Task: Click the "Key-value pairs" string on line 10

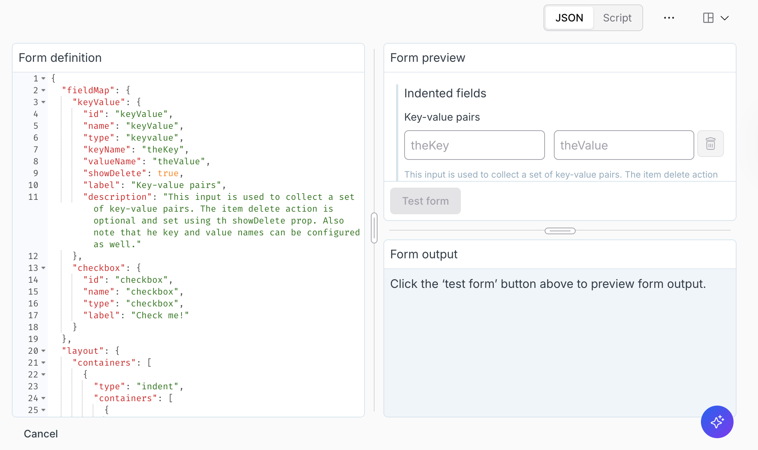Action: point(176,185)
